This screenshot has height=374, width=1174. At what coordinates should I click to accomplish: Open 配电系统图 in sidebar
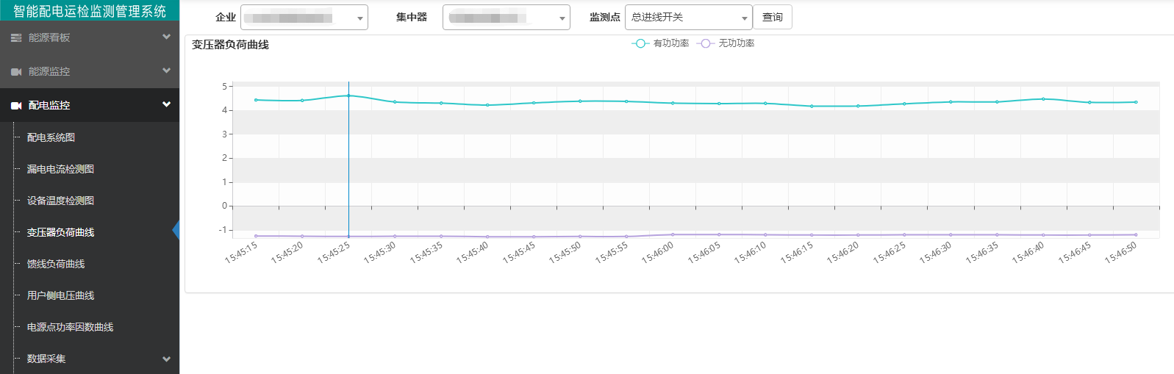(51, 137)
